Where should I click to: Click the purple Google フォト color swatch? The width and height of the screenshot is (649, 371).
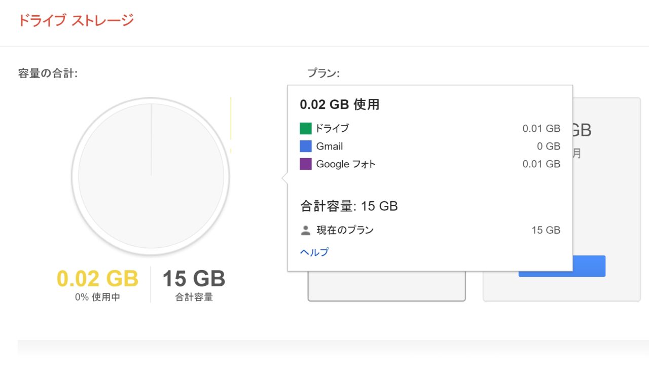coord(305,164)
